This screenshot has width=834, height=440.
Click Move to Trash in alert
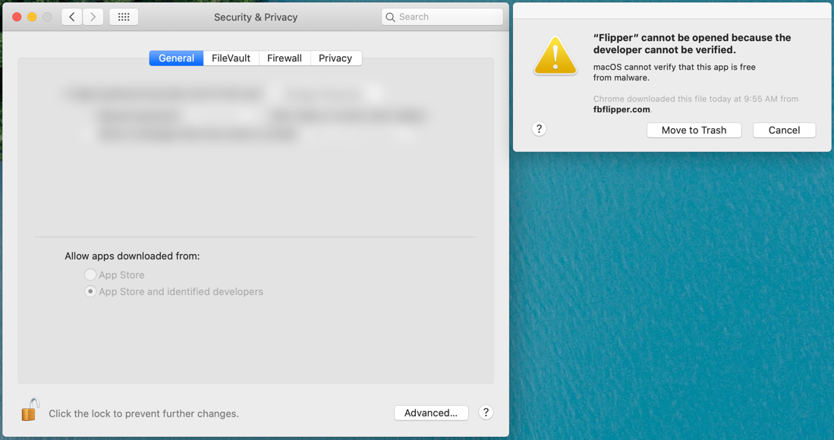click(694, 130)
